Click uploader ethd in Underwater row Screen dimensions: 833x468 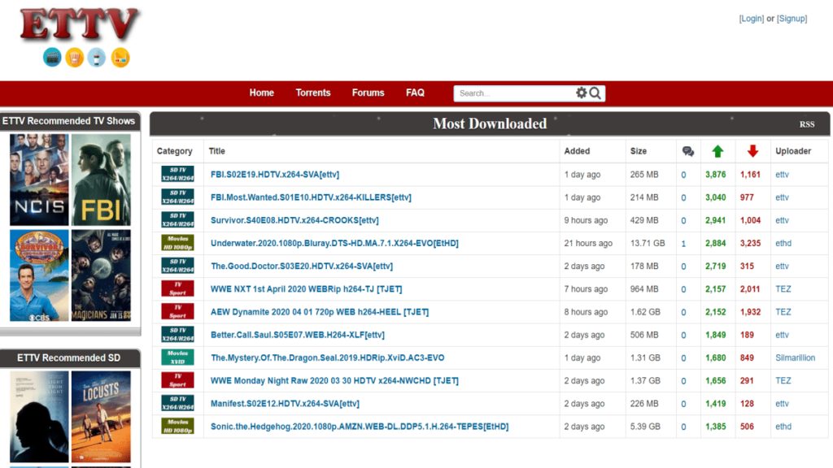pyautogui.click(x=783, y=243)
